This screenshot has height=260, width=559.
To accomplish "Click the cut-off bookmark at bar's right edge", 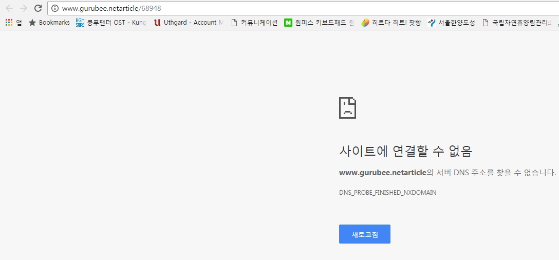I will tap(557, 23).
